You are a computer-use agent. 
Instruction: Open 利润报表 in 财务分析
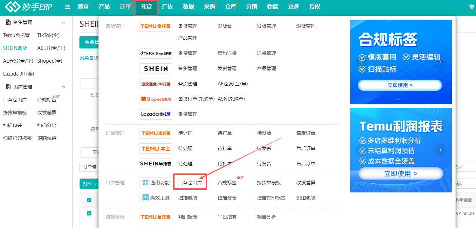tap(188, 217)
